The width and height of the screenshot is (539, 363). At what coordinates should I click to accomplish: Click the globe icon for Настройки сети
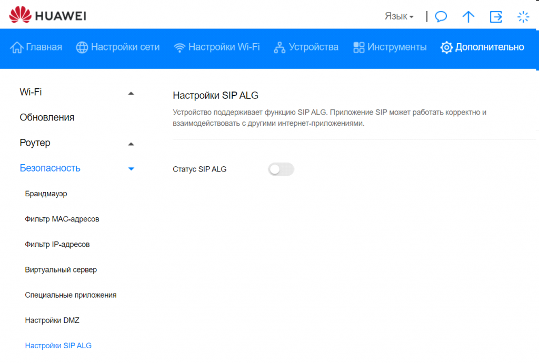point(82,47)
